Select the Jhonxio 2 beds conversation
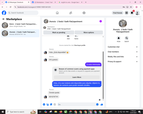Viewport: 143px width, 114px height. [20, 33]
